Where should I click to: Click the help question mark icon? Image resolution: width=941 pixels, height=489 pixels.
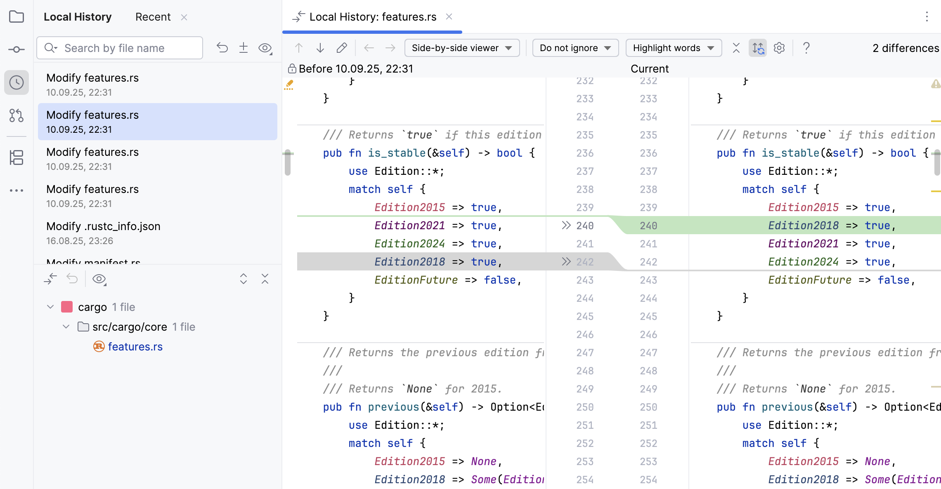click(x=806, y=48)
